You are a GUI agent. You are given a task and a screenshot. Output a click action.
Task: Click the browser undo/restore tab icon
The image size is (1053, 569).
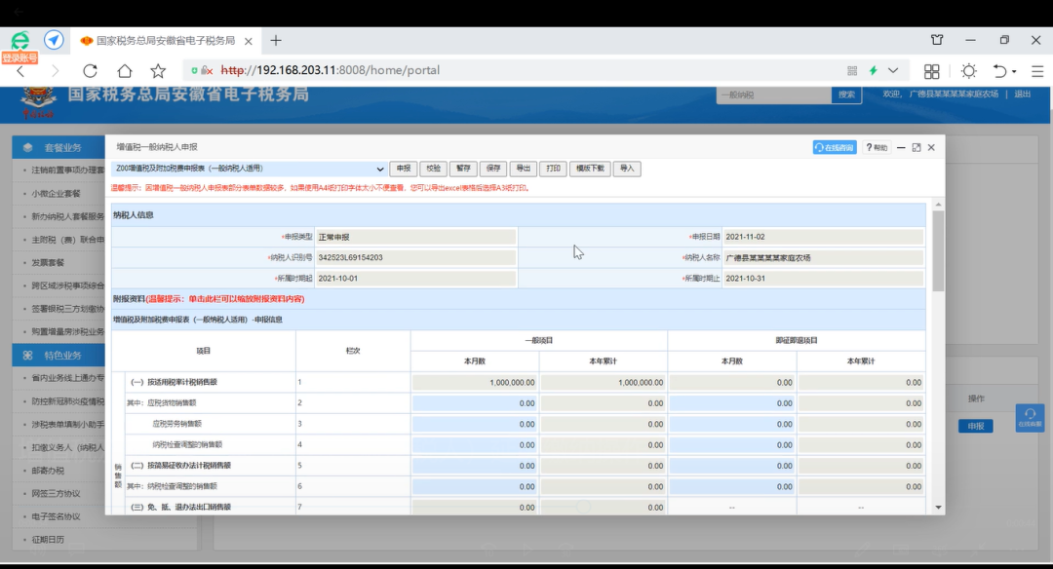coord(1000,70)
